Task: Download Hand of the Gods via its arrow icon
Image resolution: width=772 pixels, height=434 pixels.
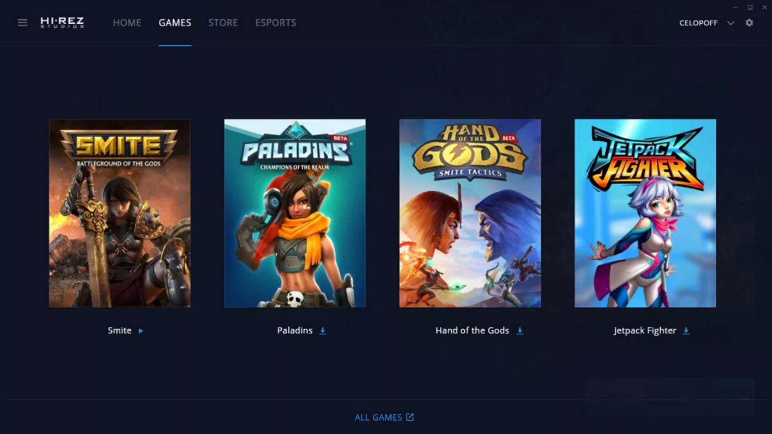Action: point(519,331)
